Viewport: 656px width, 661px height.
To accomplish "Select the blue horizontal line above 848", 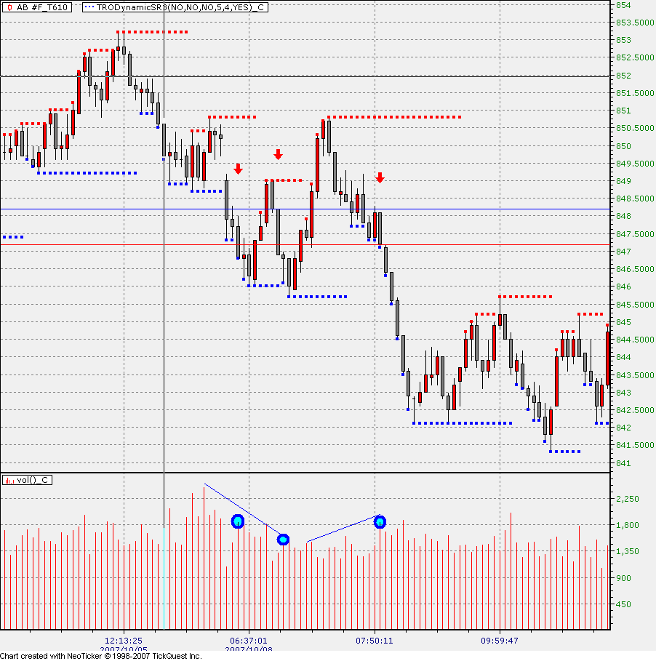I will [305, 209].
